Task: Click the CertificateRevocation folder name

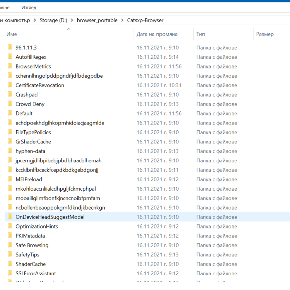Action: click(x=40, y=85)
